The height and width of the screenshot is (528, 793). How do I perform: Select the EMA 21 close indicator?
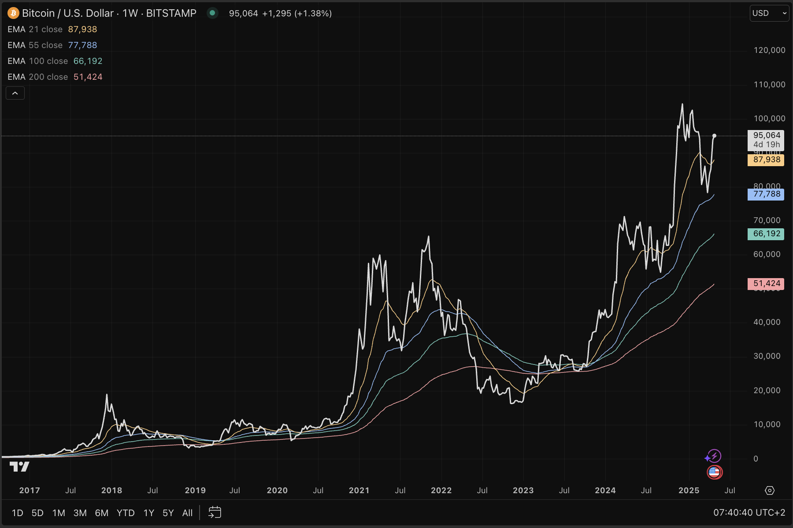click(x=35, y=29)
